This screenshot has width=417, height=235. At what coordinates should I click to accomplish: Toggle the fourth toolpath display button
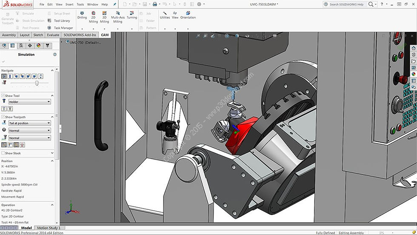[22, 145]
